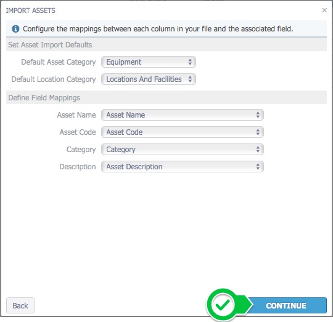Click the Default Asset Category label
This screenshot has height=322, width=333.
click(x=59, y=62)
